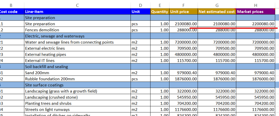This screenshot has width=279, height=116.
Task: Click quantity 1.00 of External heating pipes
Action: pos(160,54)
